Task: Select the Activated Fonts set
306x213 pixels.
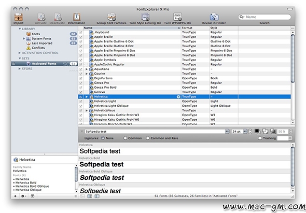Action: [x=45, y=64]
